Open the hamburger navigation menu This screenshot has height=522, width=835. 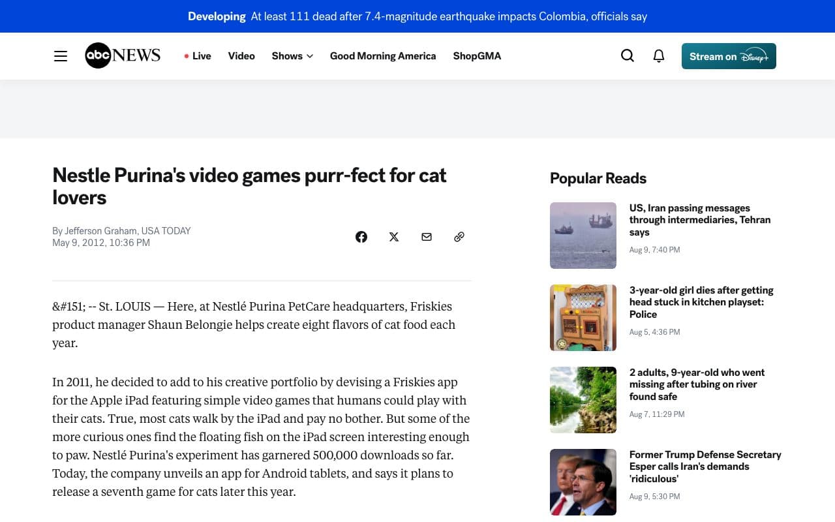point(61,56)
